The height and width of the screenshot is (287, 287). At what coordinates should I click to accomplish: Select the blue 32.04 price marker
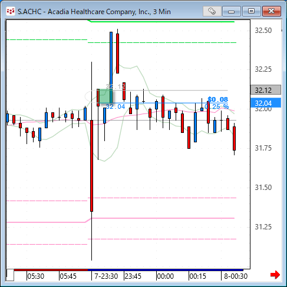266,103
